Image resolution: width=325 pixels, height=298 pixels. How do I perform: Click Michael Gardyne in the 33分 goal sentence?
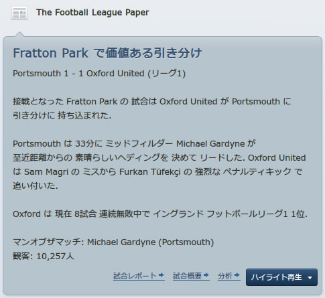pyautogui.click(x=210, y=144)
